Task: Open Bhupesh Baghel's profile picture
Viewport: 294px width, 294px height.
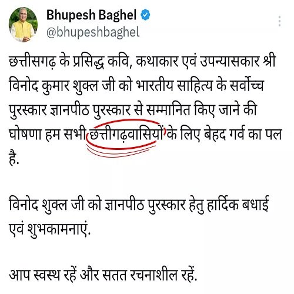Action: point(23,25)
